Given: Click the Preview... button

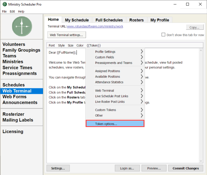Looking at the screenshot, I should [x=154, y=168].
